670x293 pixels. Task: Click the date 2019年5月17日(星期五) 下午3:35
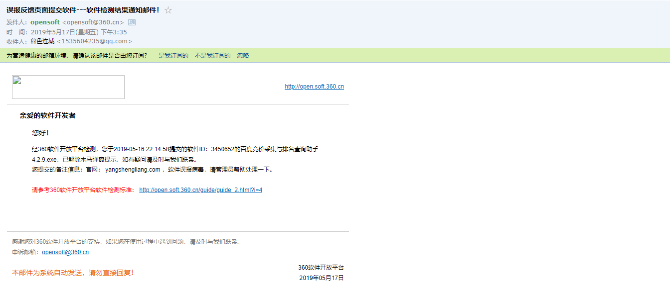(79, 32)
